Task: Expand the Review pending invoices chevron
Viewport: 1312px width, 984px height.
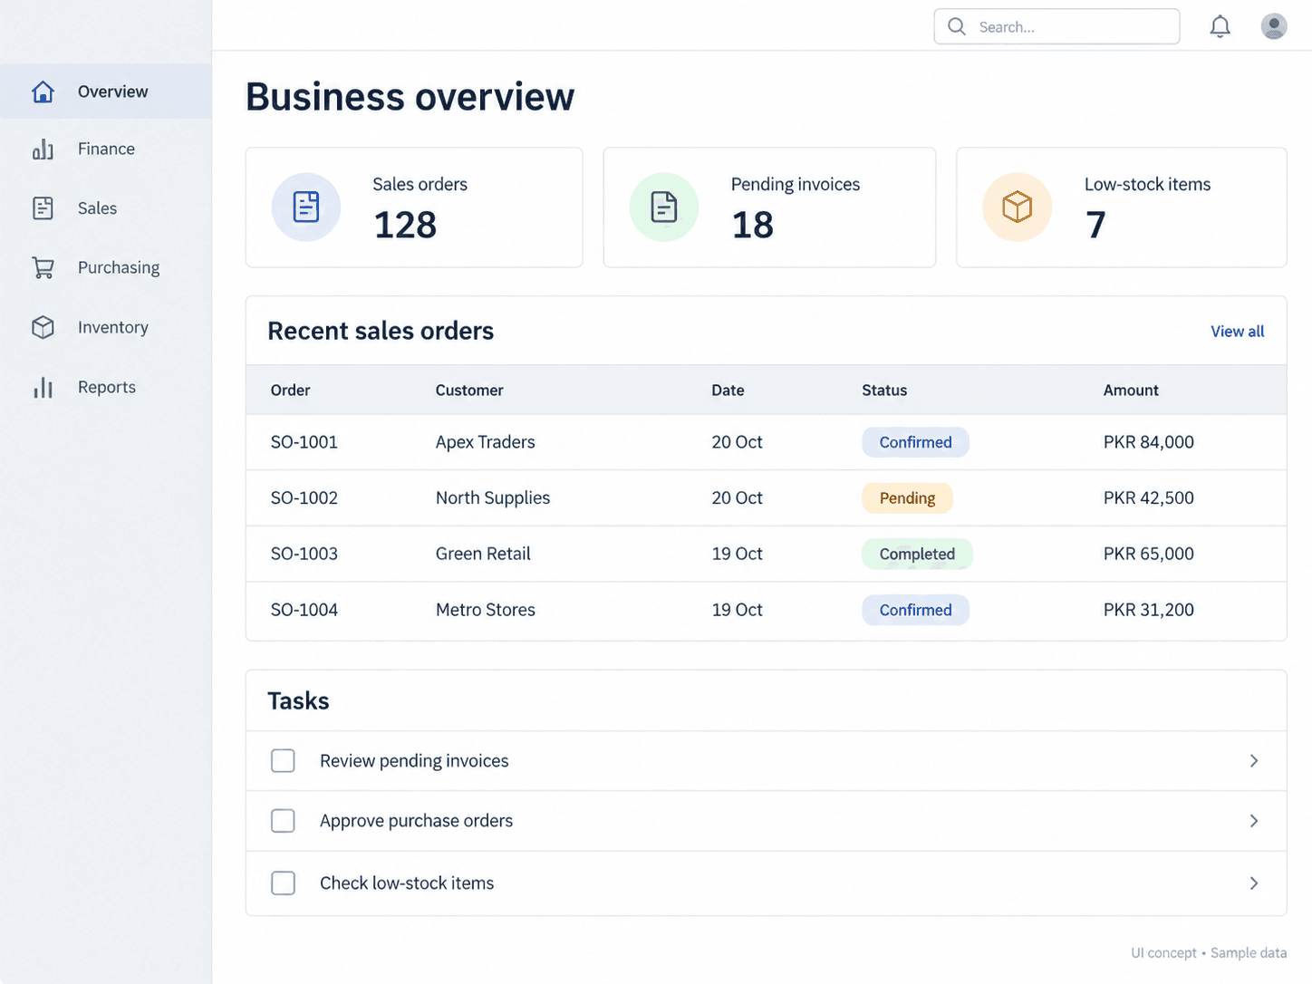Action: coord(1254,761)
